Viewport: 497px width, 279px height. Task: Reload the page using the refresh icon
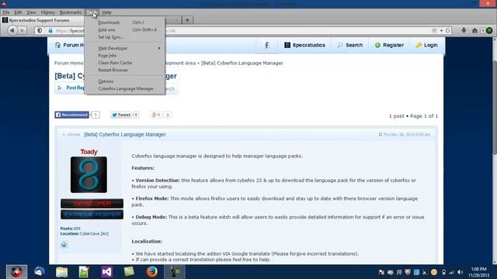coord(448,30)
